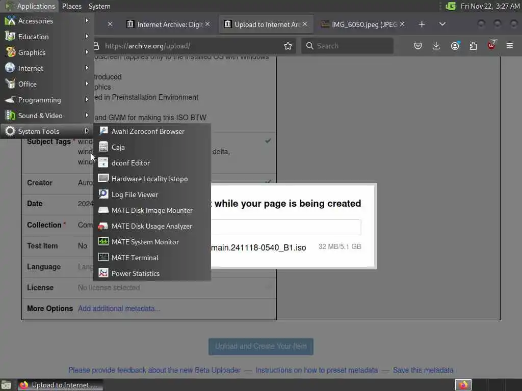Screen dimensions: 522x391
Task: Open Avahi Zeroconf Browser from System Tools
Action: point(152,131)
